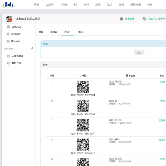Click QR code image Q2018102418062​0005
Screen dimensions: 166x166
click(83, 106)
